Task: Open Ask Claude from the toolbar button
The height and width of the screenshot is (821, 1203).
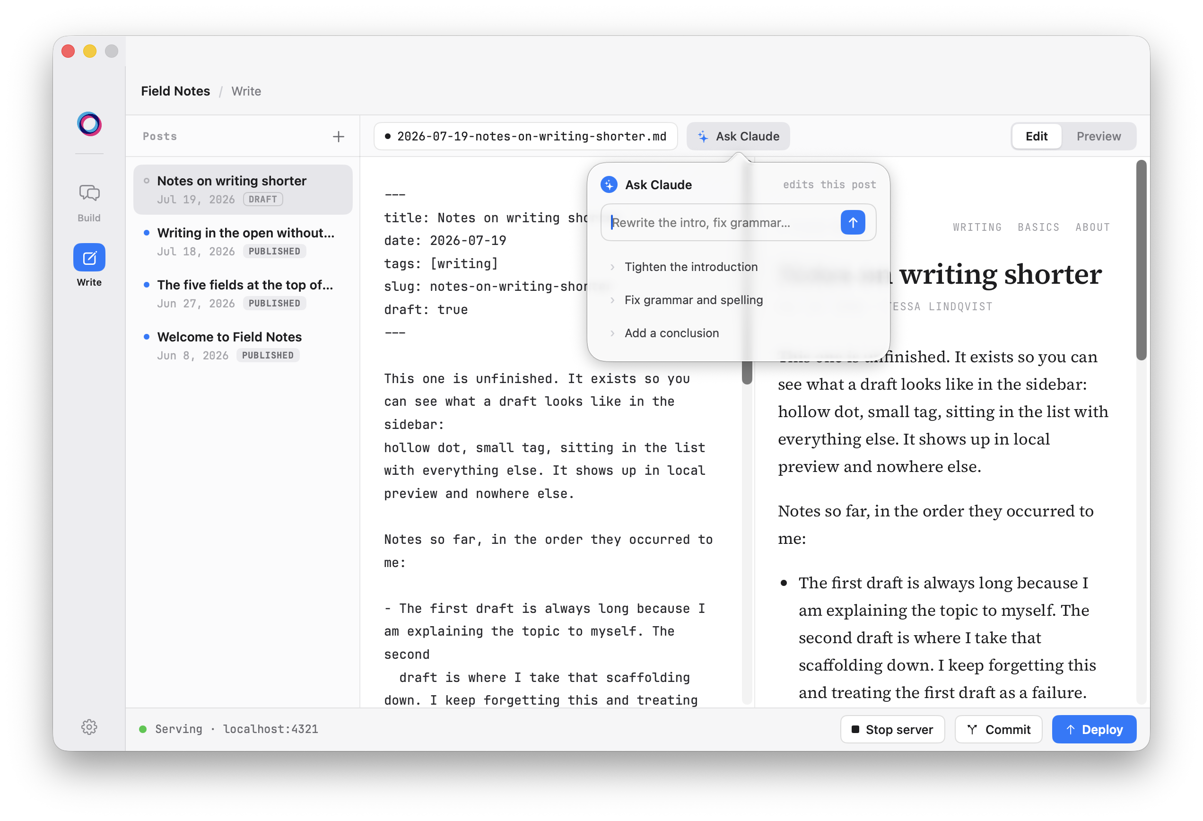Action: [x=738, y=136]
